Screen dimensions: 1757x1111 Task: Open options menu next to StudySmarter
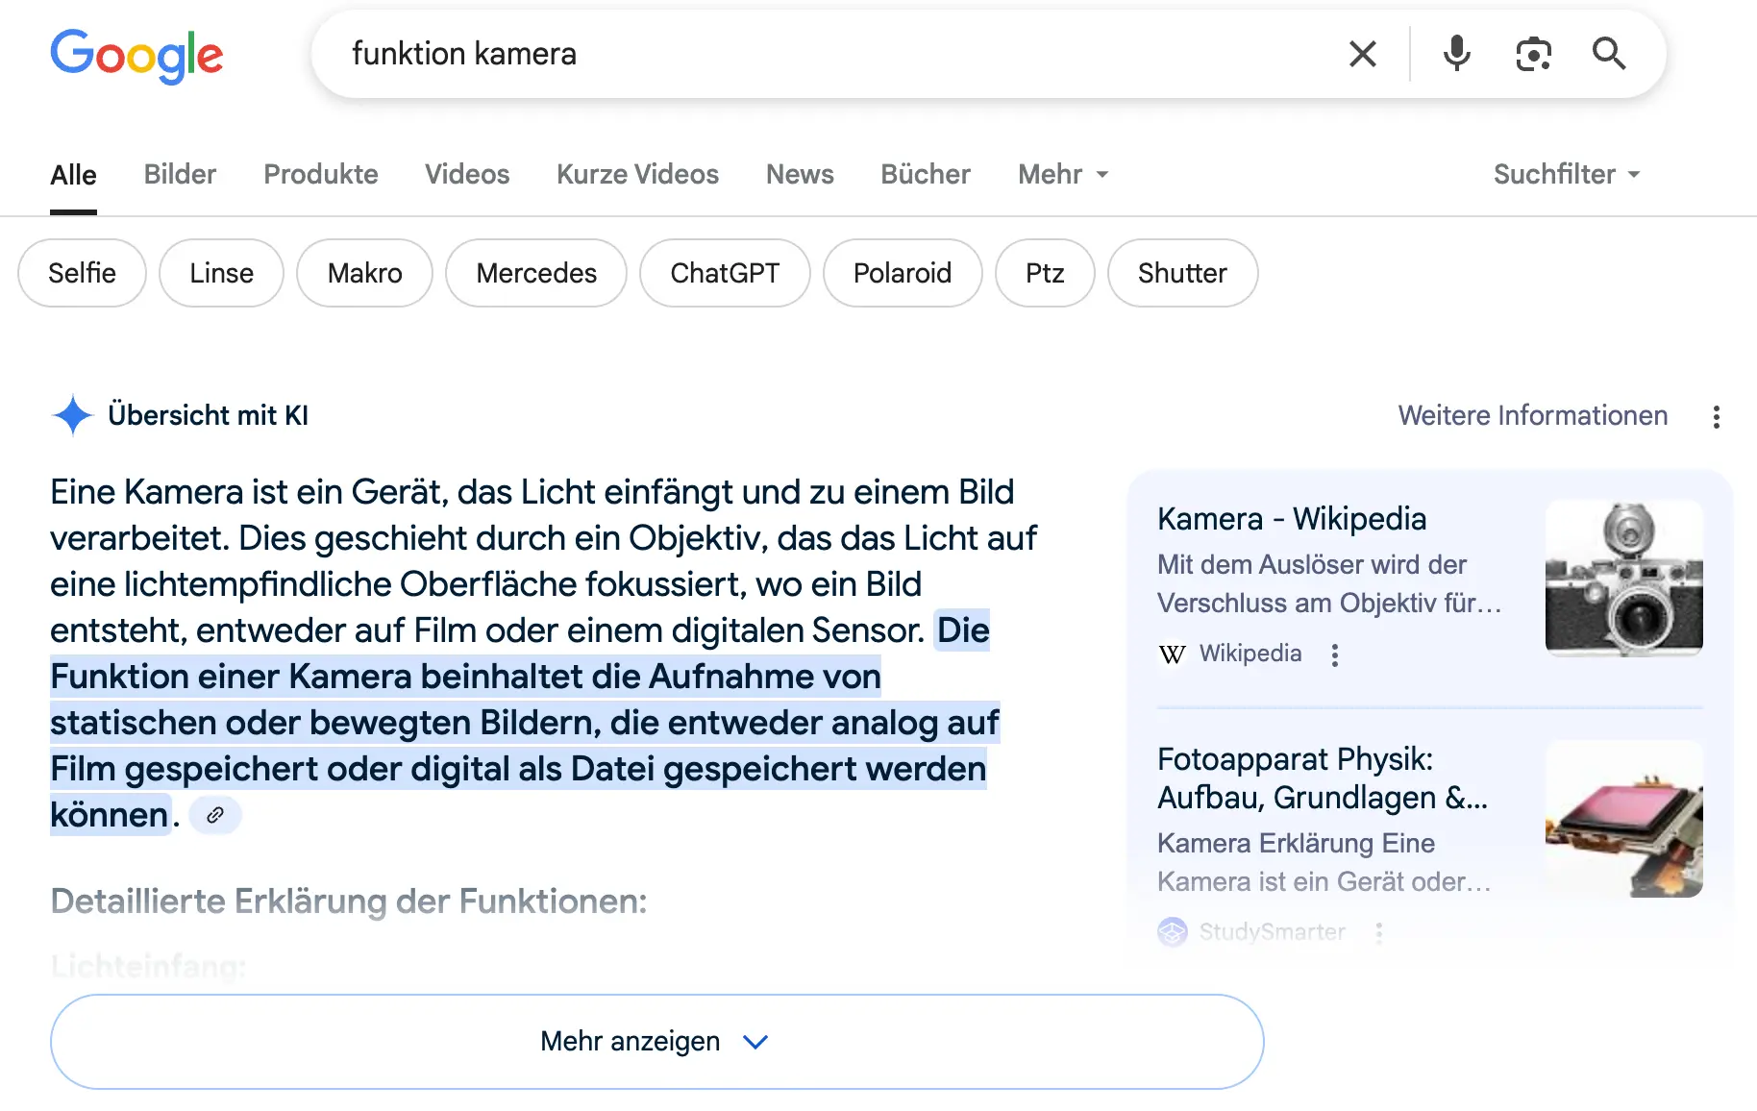[x=1378, y=932]
